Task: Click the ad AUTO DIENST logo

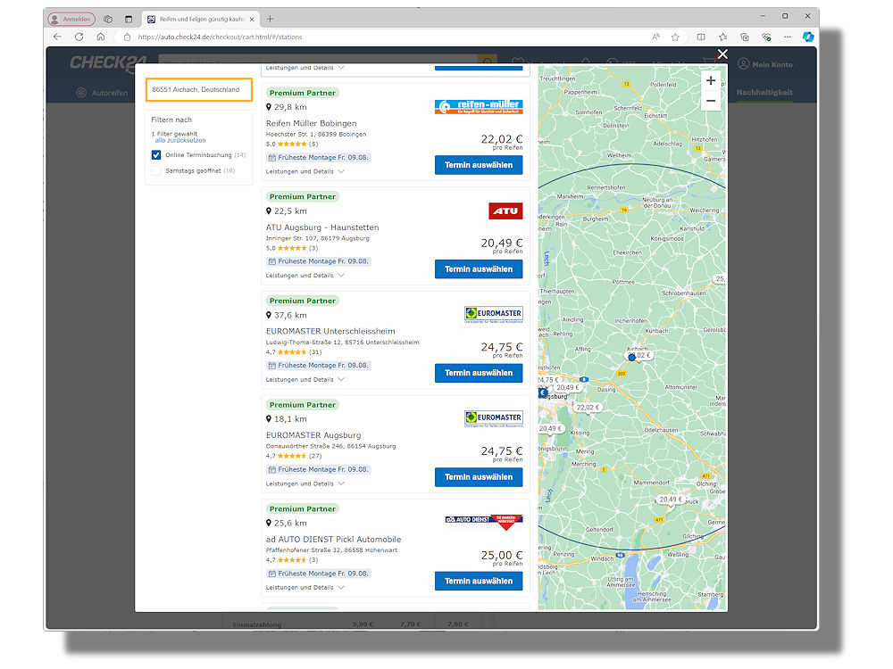Action: 483,522
